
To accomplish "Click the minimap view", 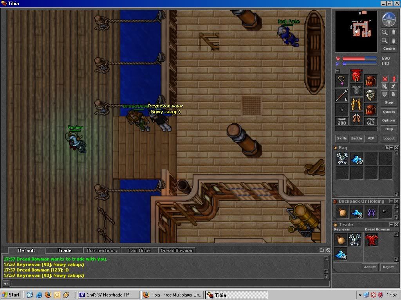I will click(x=356, y=31).
